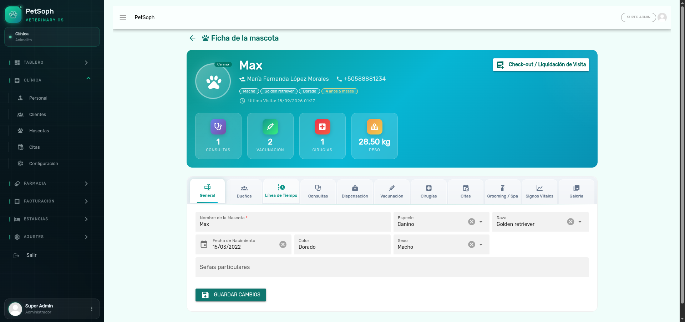
Task: Expand the Facturación section chevron
Action: click(86, 201)
